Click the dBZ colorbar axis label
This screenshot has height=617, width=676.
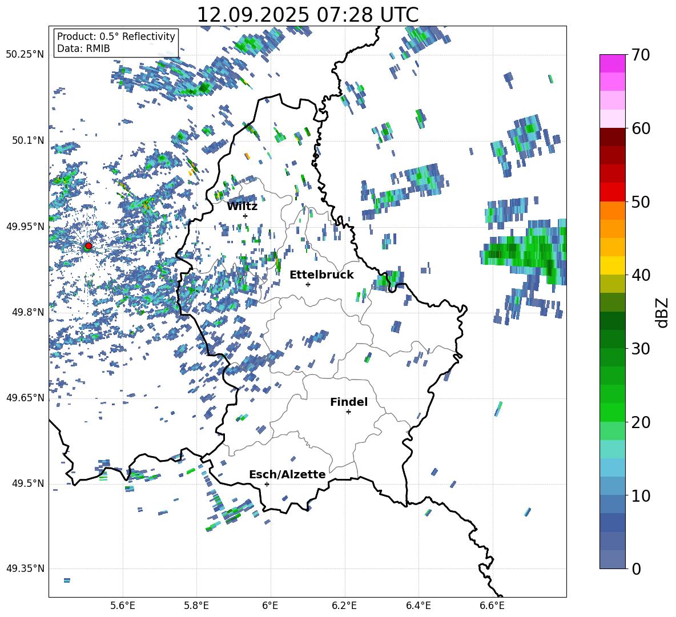tap(663, 312)
